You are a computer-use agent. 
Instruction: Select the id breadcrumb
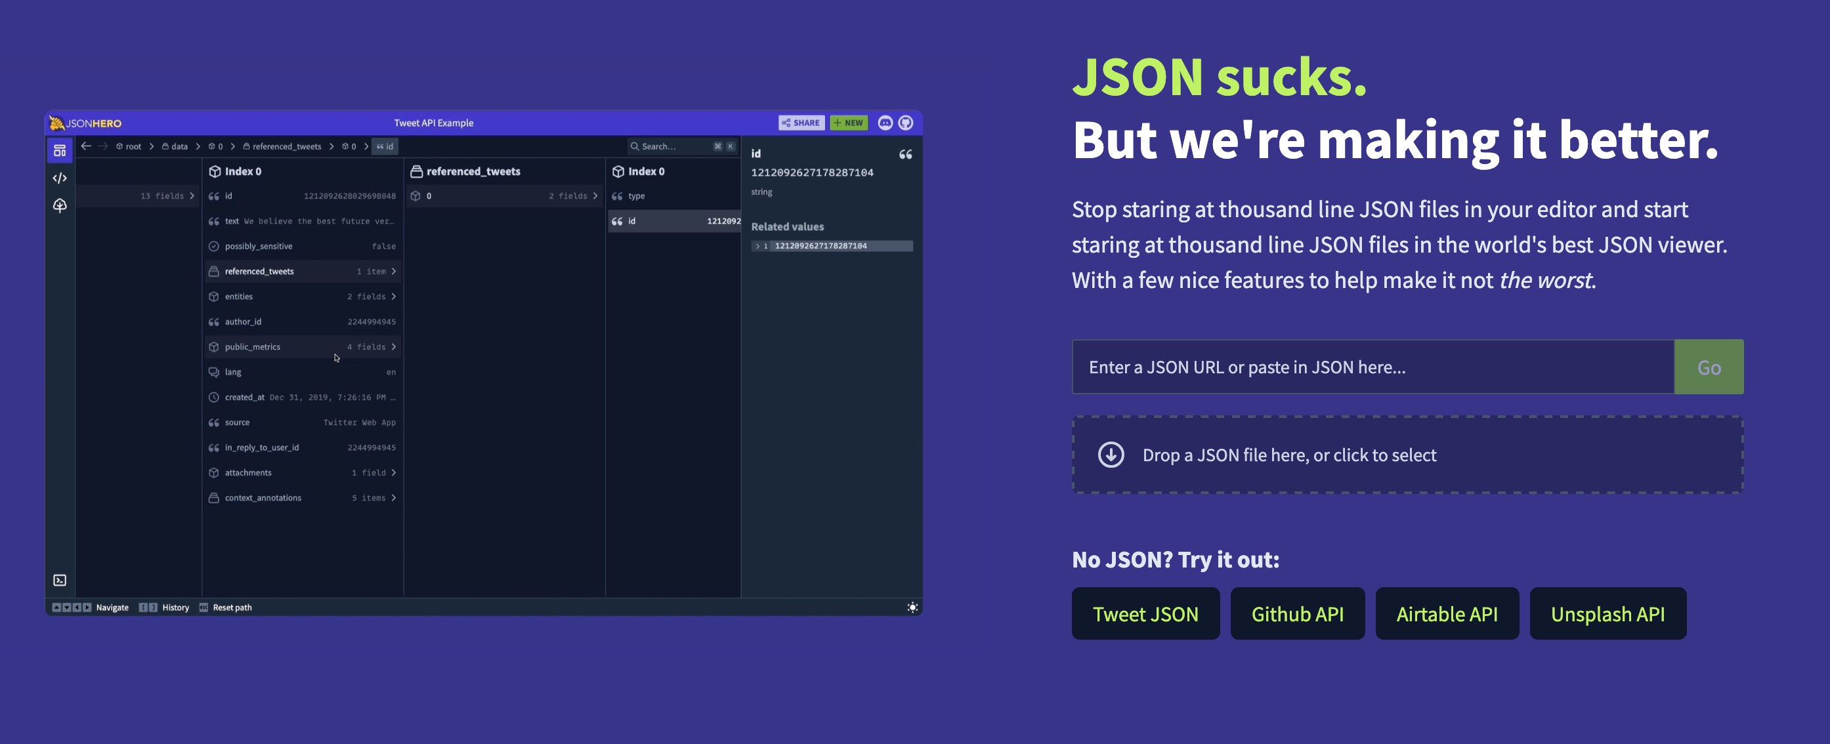385,146
